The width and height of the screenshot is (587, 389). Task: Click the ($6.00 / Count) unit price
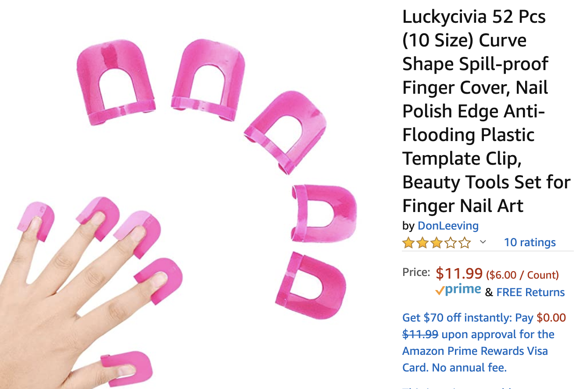tap(523, 275)
